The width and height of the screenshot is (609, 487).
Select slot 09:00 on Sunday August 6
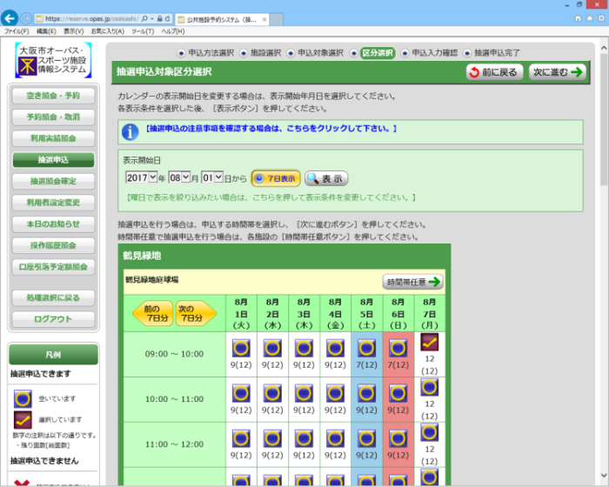pos(398,348)
